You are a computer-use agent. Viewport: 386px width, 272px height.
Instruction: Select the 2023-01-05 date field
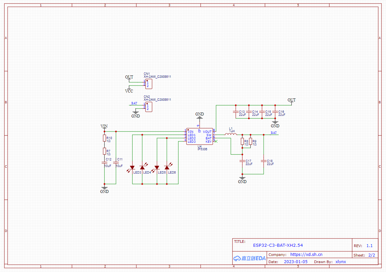295,262
